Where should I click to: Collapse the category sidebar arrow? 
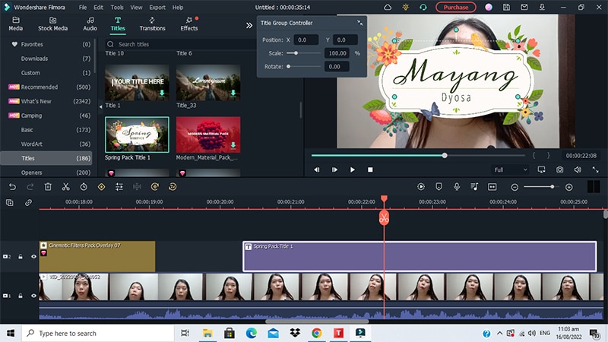pos(101,107)
